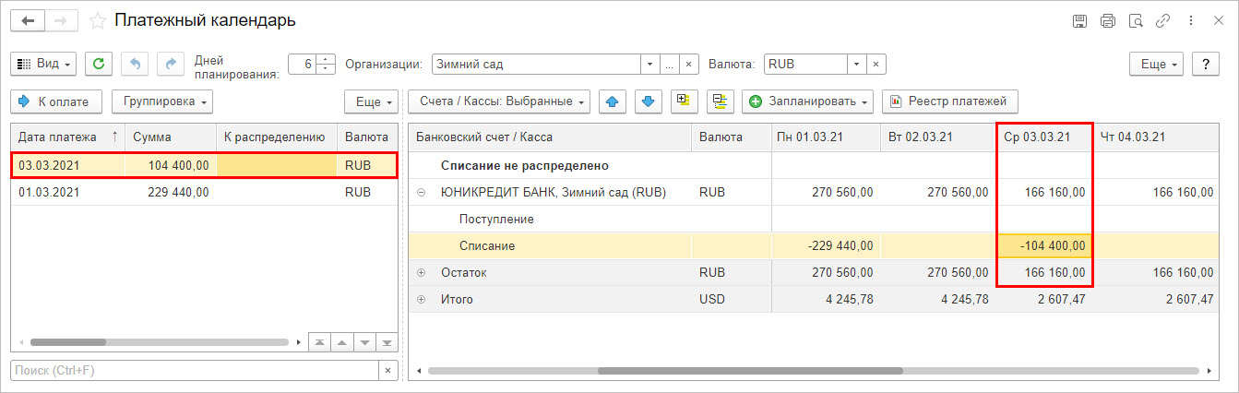The width and height of the screenshot is (1239, 393).
Task: Increase Дней планирования with spinner arrow
Action: pyautogui.click(x=327, y=59)
